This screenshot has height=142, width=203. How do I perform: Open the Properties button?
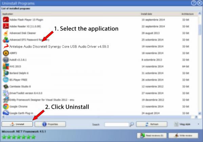point(50,124)
